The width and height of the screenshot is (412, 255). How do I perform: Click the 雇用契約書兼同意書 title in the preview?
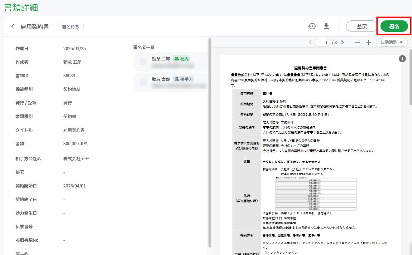(310, 68)
